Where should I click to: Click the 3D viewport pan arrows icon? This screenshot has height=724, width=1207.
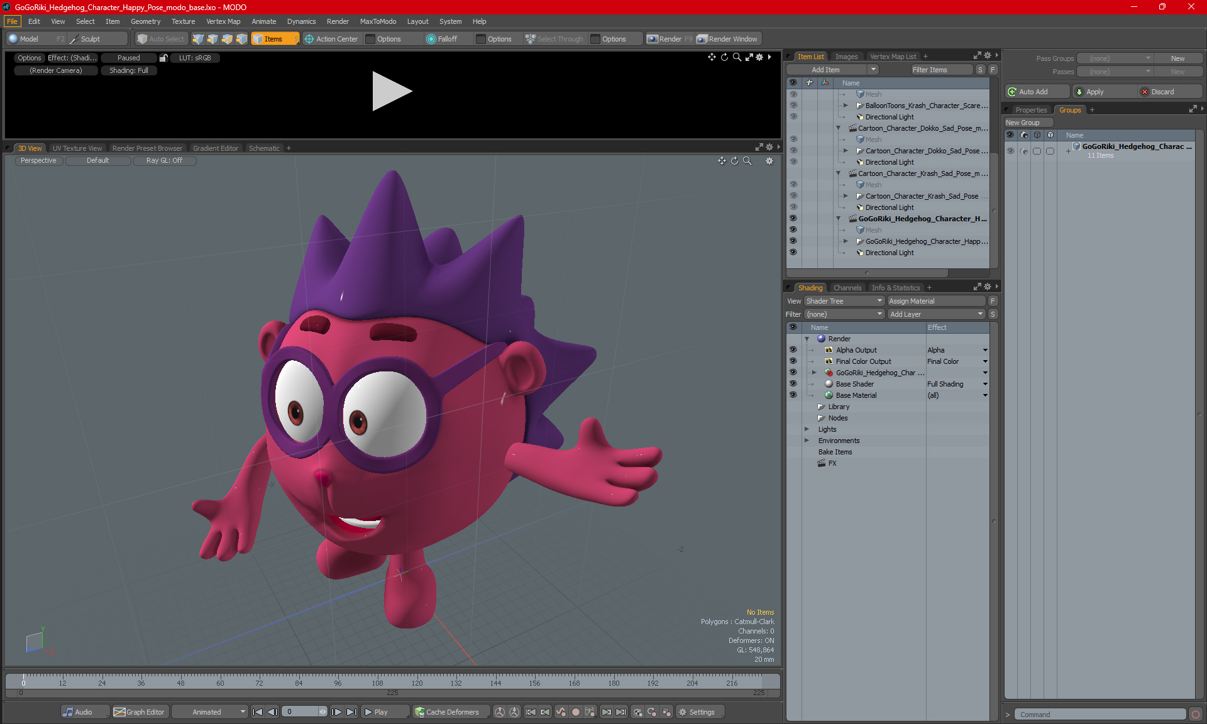(x=722, y=161)
